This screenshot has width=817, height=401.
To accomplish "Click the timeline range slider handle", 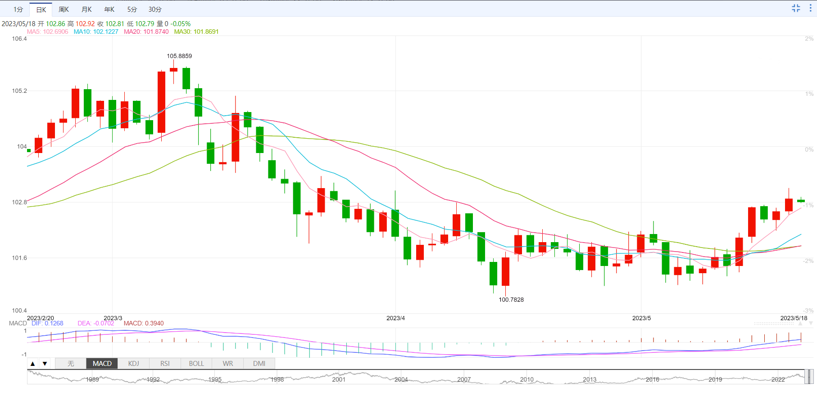I will tap(809, 377).
